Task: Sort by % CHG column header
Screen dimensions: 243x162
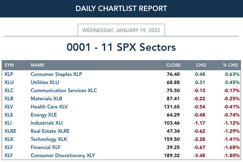Action: (x=230, y=65)
